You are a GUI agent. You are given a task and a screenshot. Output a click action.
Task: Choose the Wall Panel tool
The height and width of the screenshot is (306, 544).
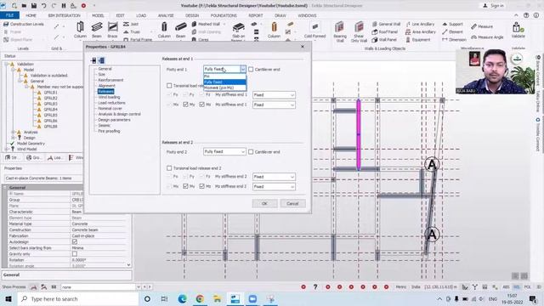point(384,40)
